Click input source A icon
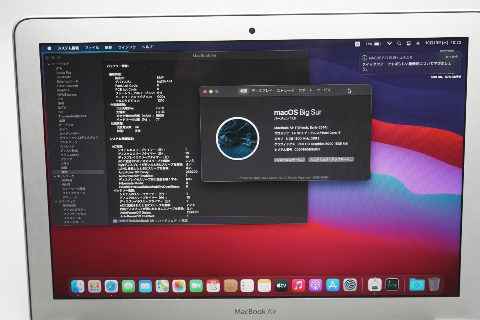This screenshot has width=480, height=320. (357, 44)
